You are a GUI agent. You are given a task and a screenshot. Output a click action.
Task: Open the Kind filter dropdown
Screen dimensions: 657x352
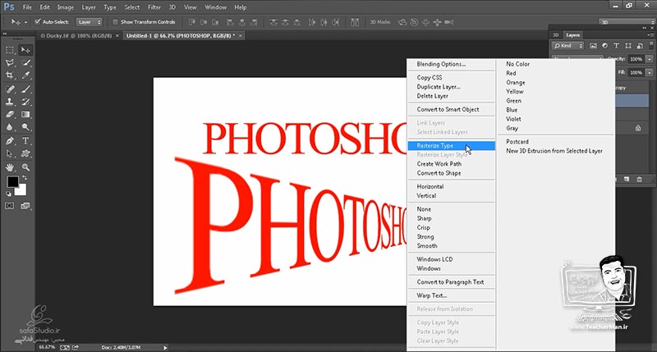568,46
